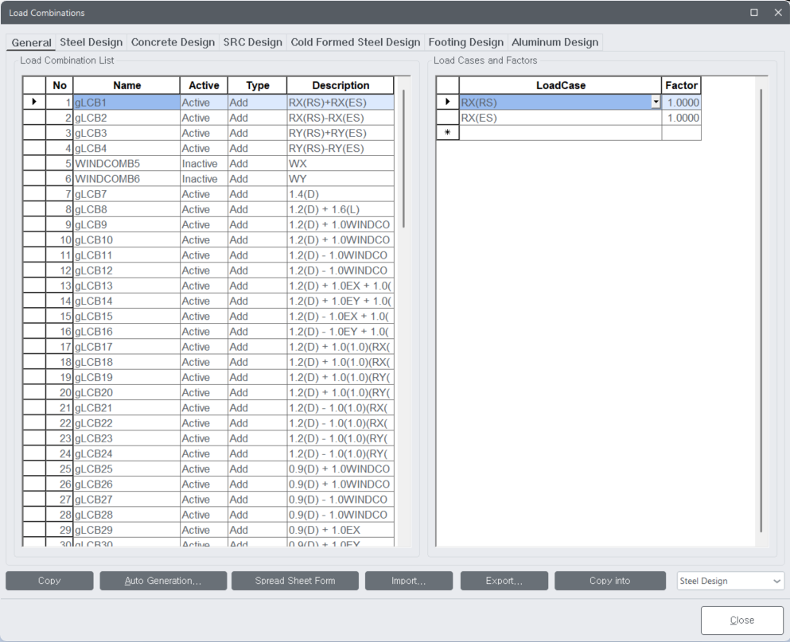Screen dimensions: 790x642
Task: Edit the Factor value for RX(ES)
Action: tap(682, 117)
